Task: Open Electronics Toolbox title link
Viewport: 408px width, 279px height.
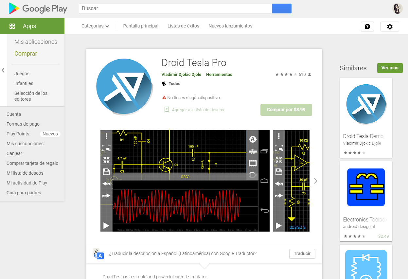Action: pos(365,219)
